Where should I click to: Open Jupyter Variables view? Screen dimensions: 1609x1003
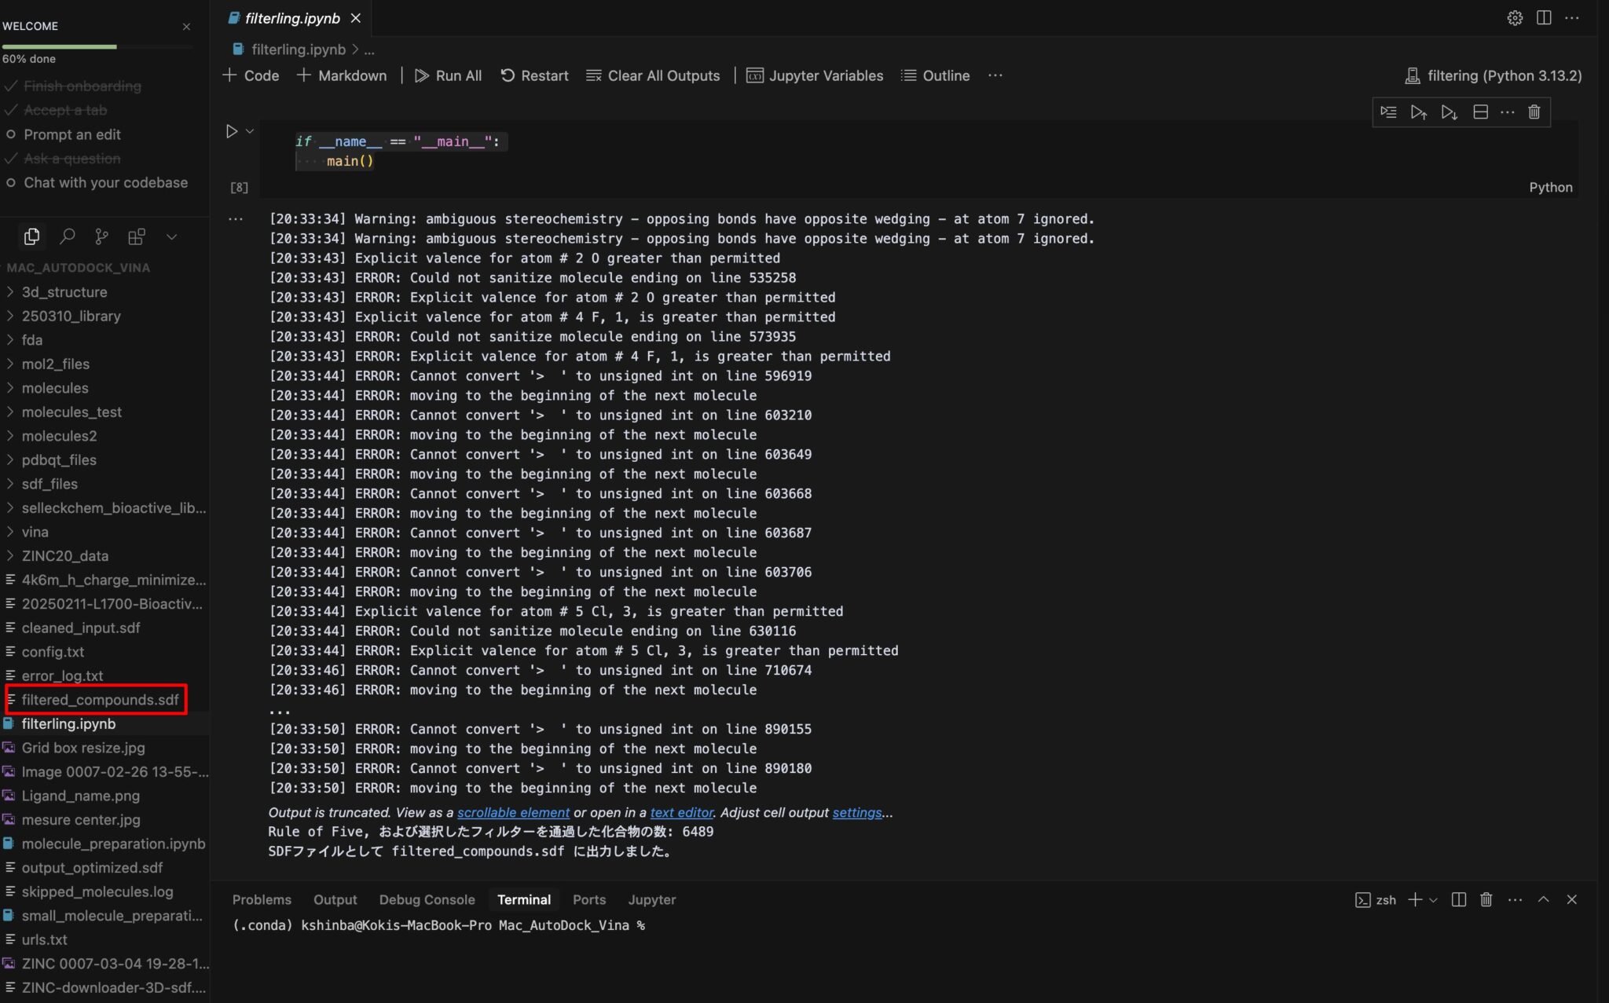pos(815,75)
